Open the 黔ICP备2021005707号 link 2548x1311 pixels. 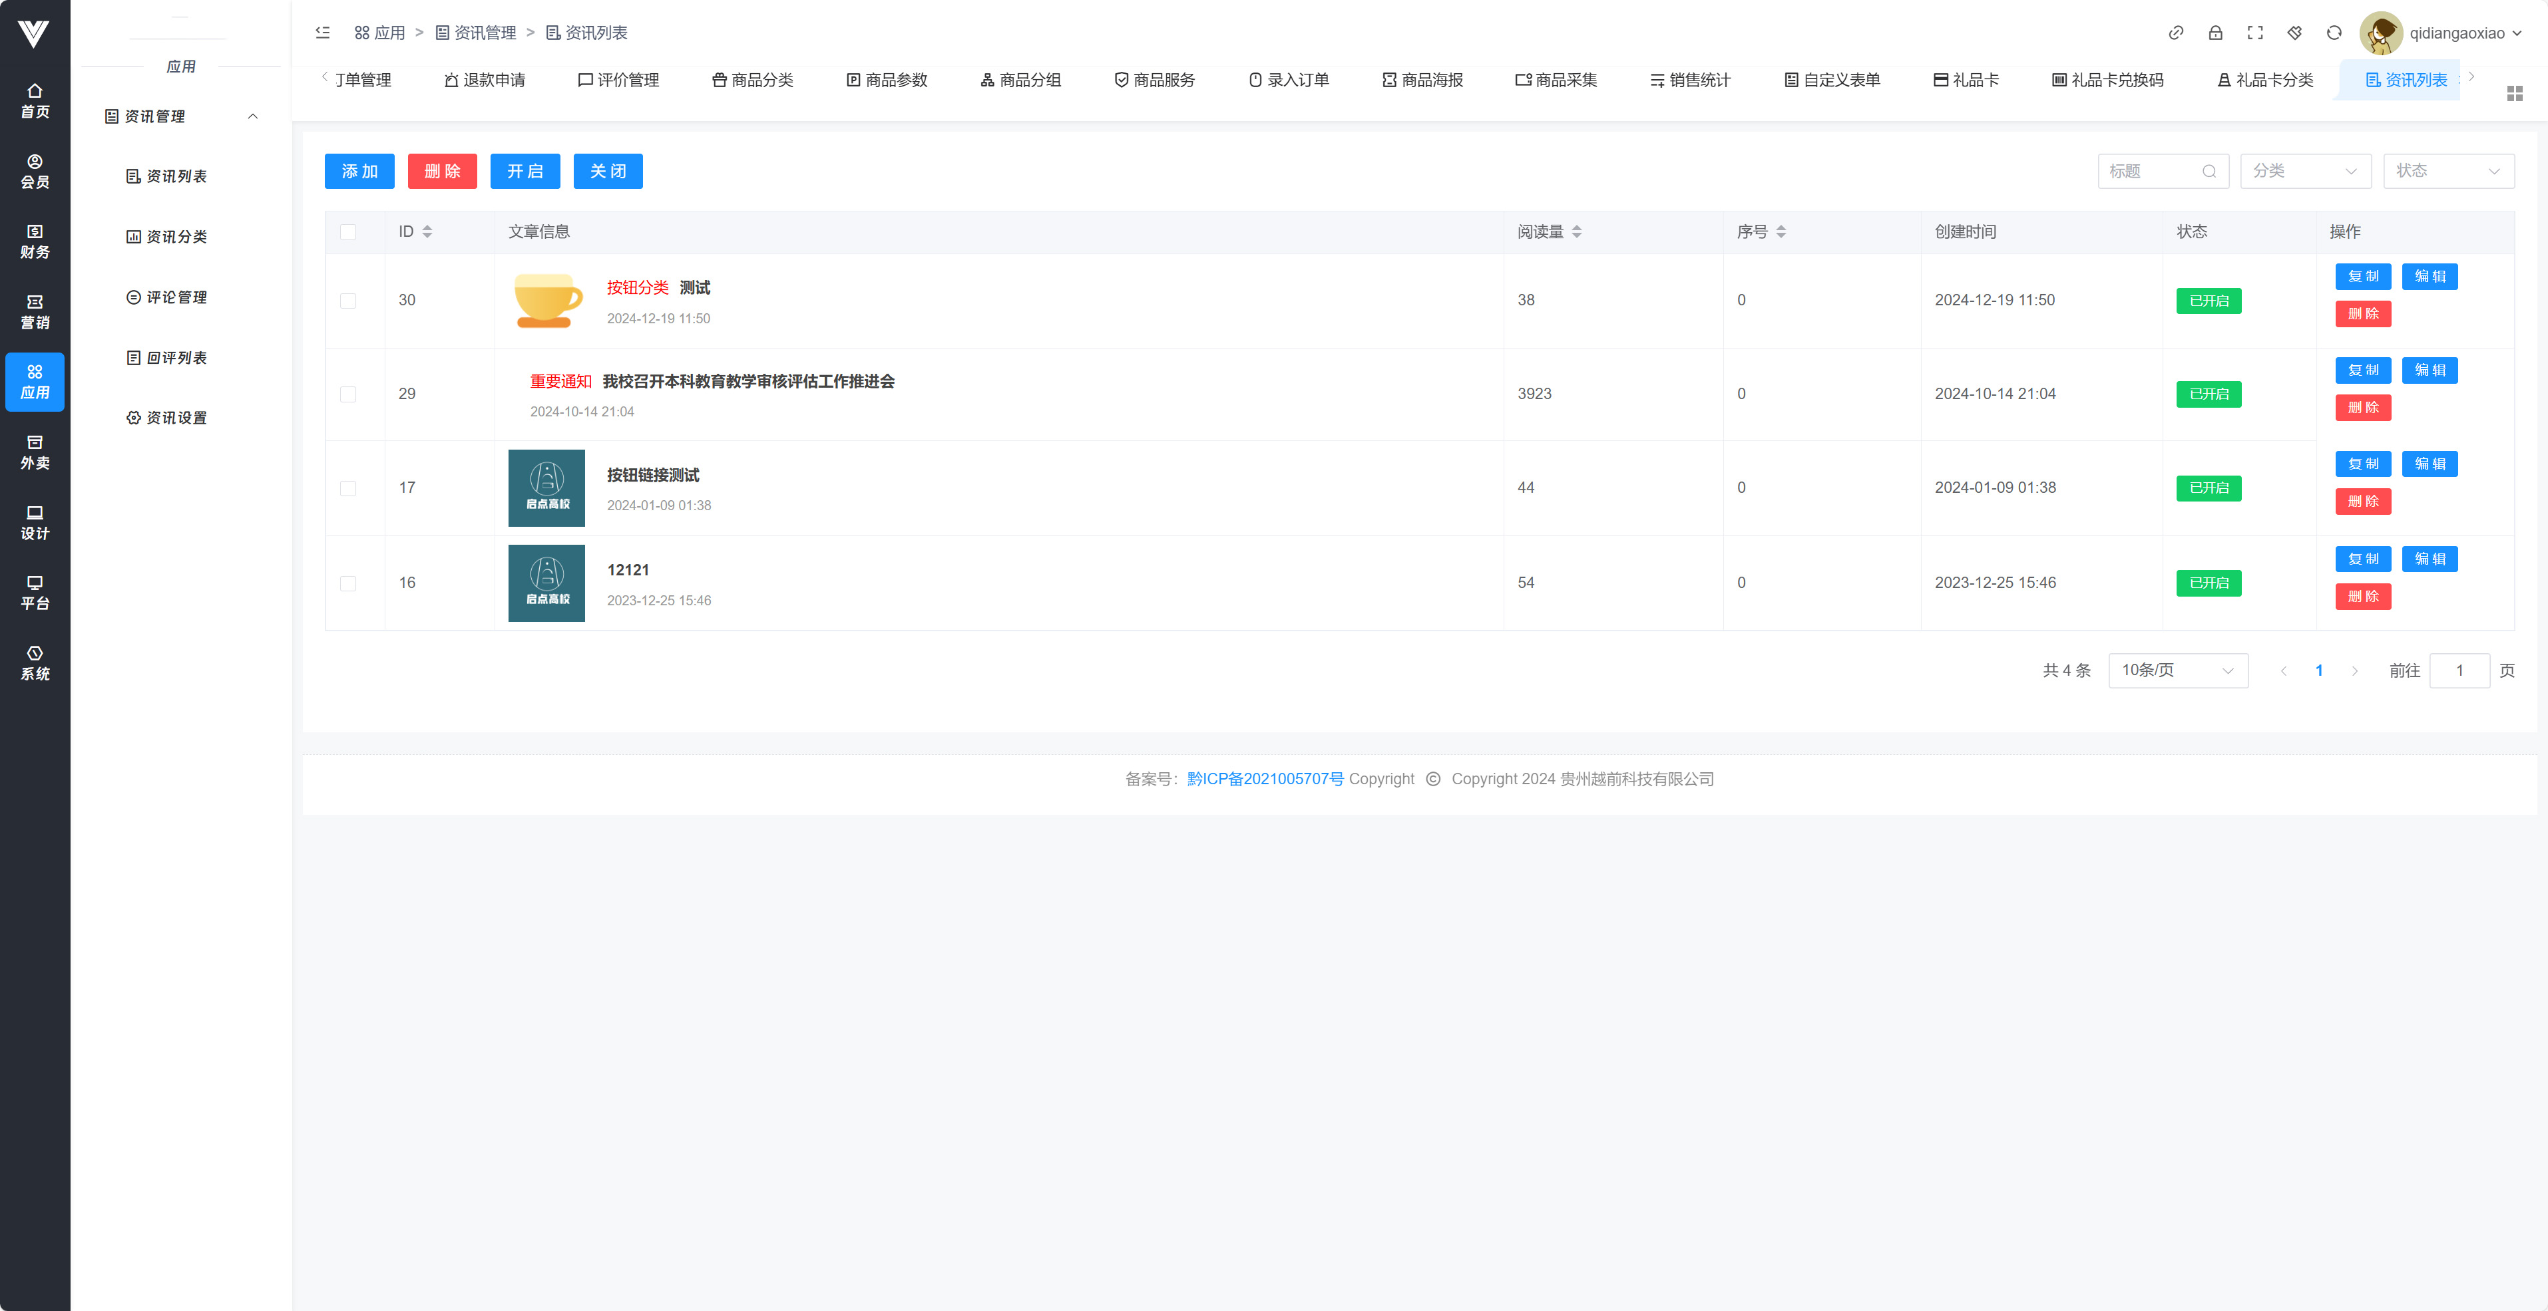tap(1264, 779)
